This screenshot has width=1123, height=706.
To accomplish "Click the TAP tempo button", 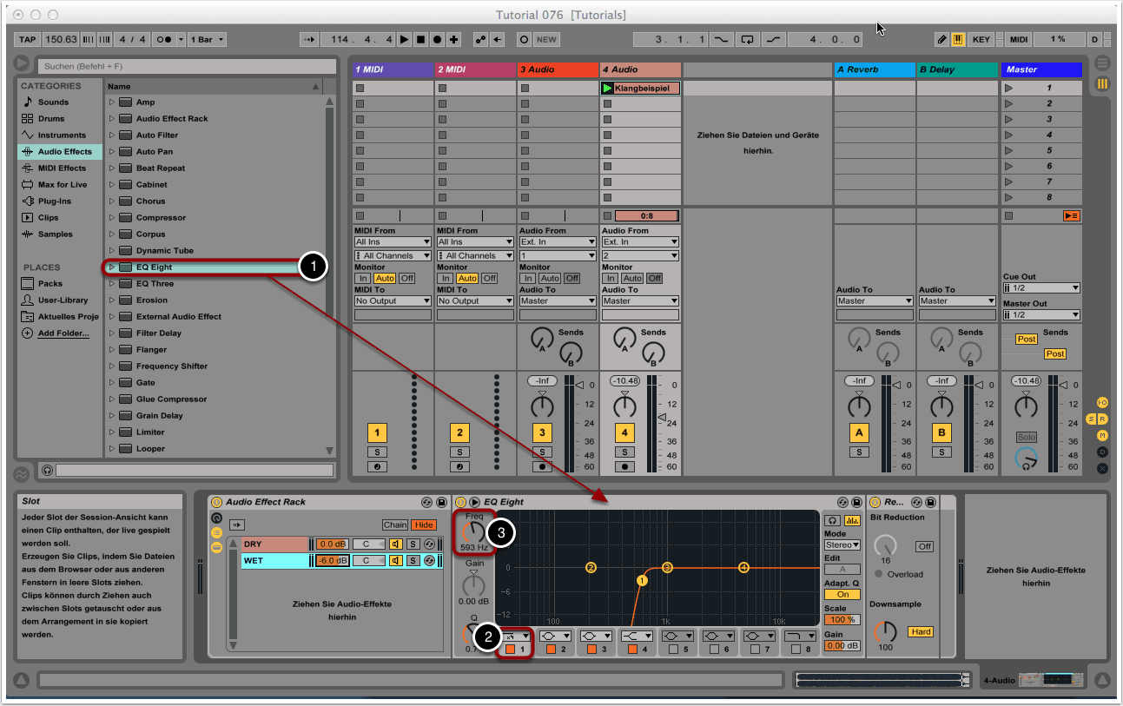I will [x=28, y=39].
